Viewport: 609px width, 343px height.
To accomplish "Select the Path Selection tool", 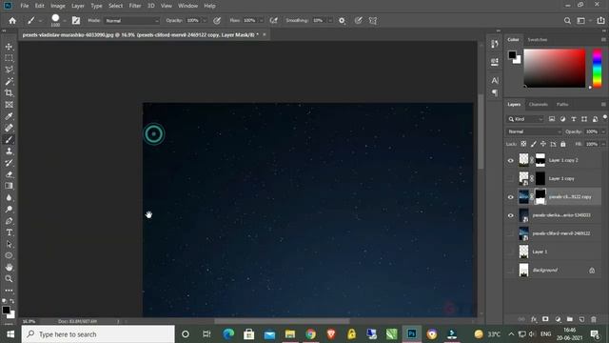I will tap(9, 244).
